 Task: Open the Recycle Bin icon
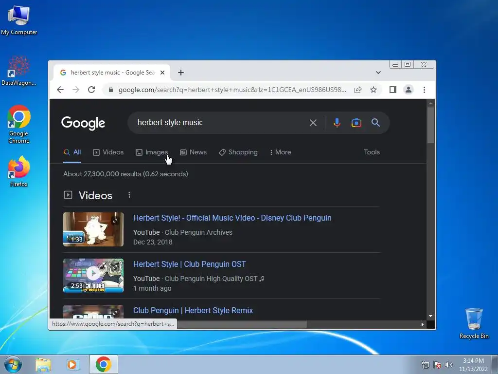pyautogui.click(x=474, y=323)
